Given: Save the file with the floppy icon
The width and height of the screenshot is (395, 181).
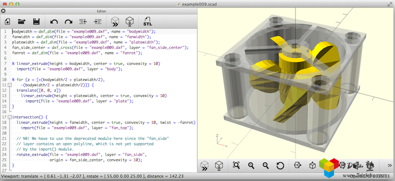Looking at the screenshot, I should point(36,22).
